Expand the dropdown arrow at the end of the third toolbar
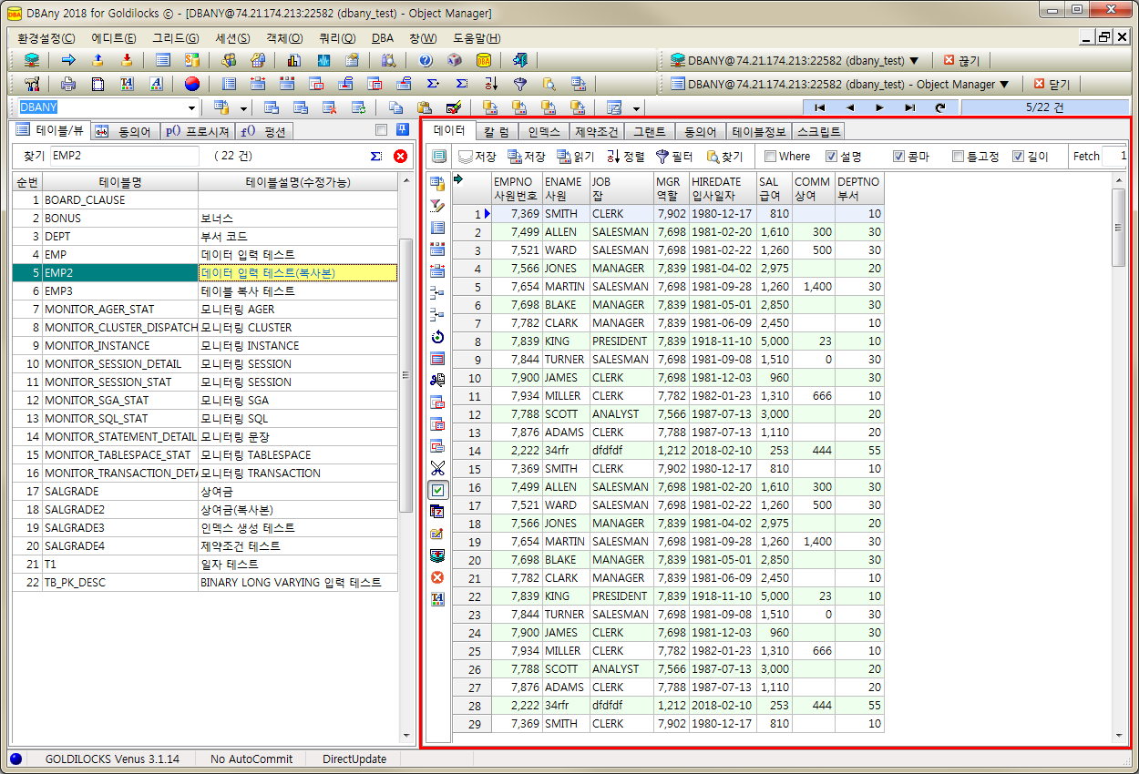 [637, 107]
